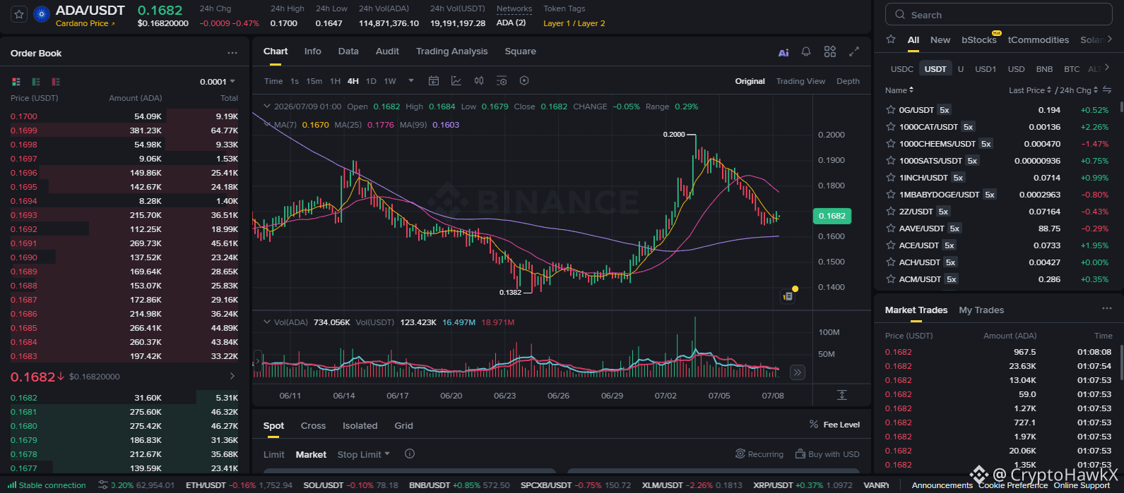This screenshot has width=1124, height=493.
Task: Click the chart order marker icon with yellow dot
Action: pyautogui.click(x=788, y=296)
